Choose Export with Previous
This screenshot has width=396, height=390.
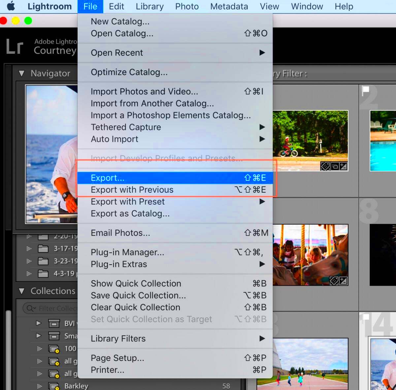[x=175, y=190]
